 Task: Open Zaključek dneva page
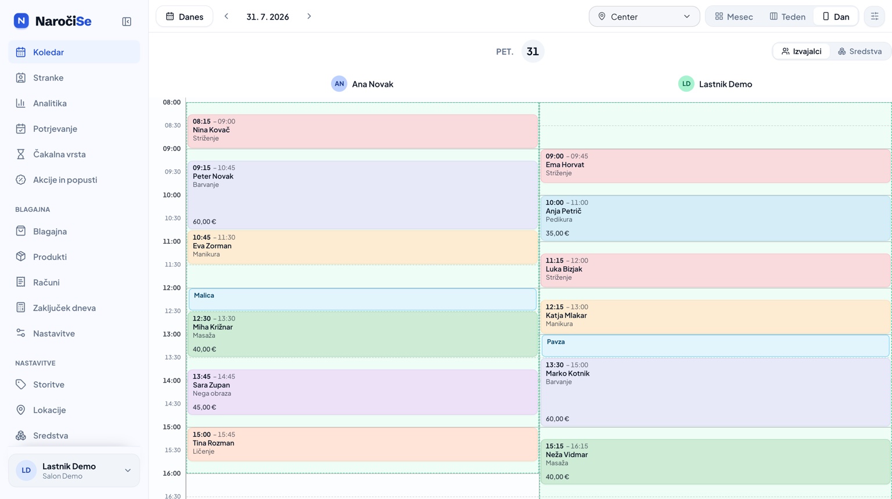pos(74,308)
